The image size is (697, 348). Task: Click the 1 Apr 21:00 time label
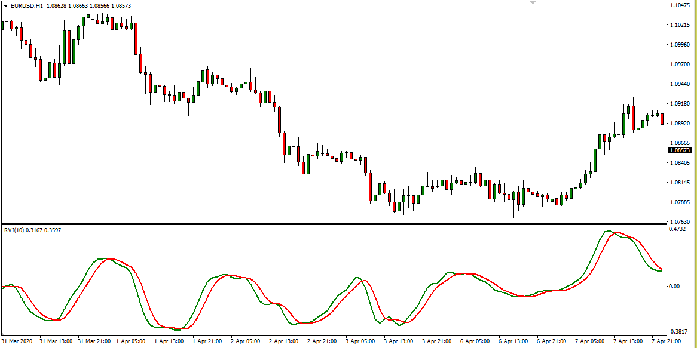[x=206, y=342]
